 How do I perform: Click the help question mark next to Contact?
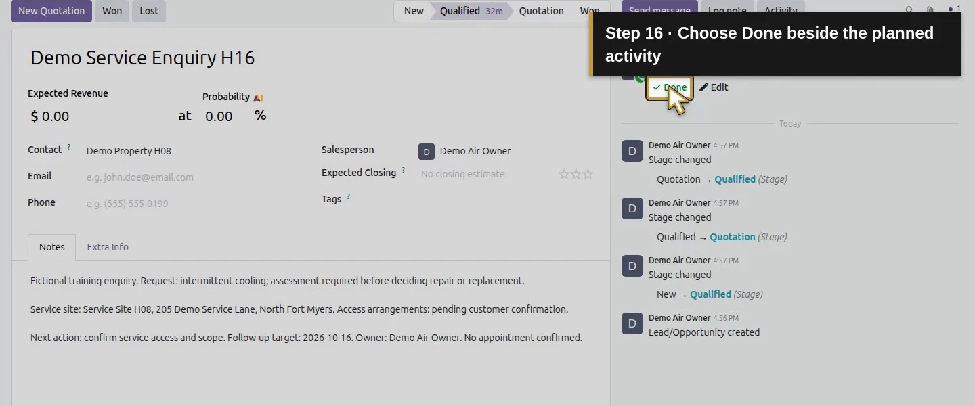(x=68, y=147)
